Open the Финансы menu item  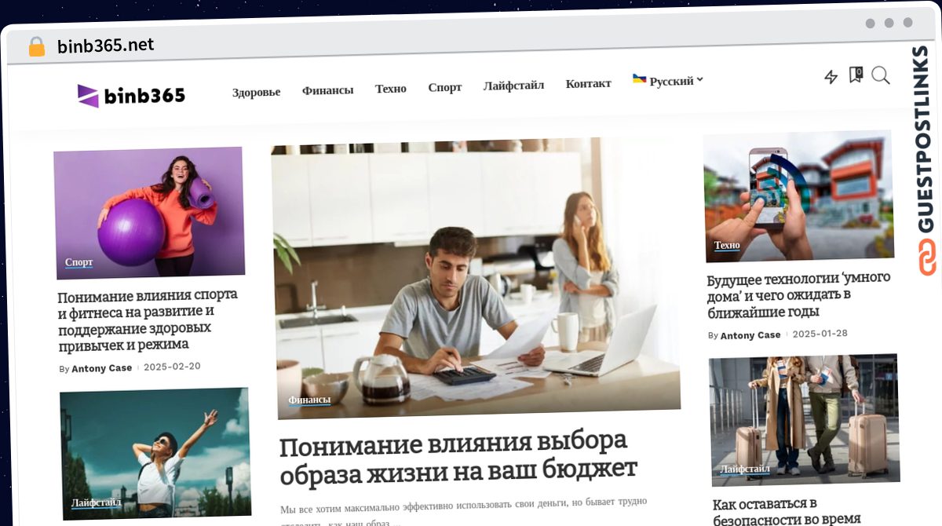[x=327, y=90]
